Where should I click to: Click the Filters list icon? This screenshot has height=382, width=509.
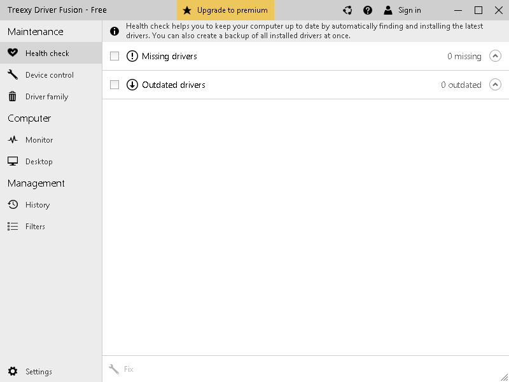click(13, 227)
